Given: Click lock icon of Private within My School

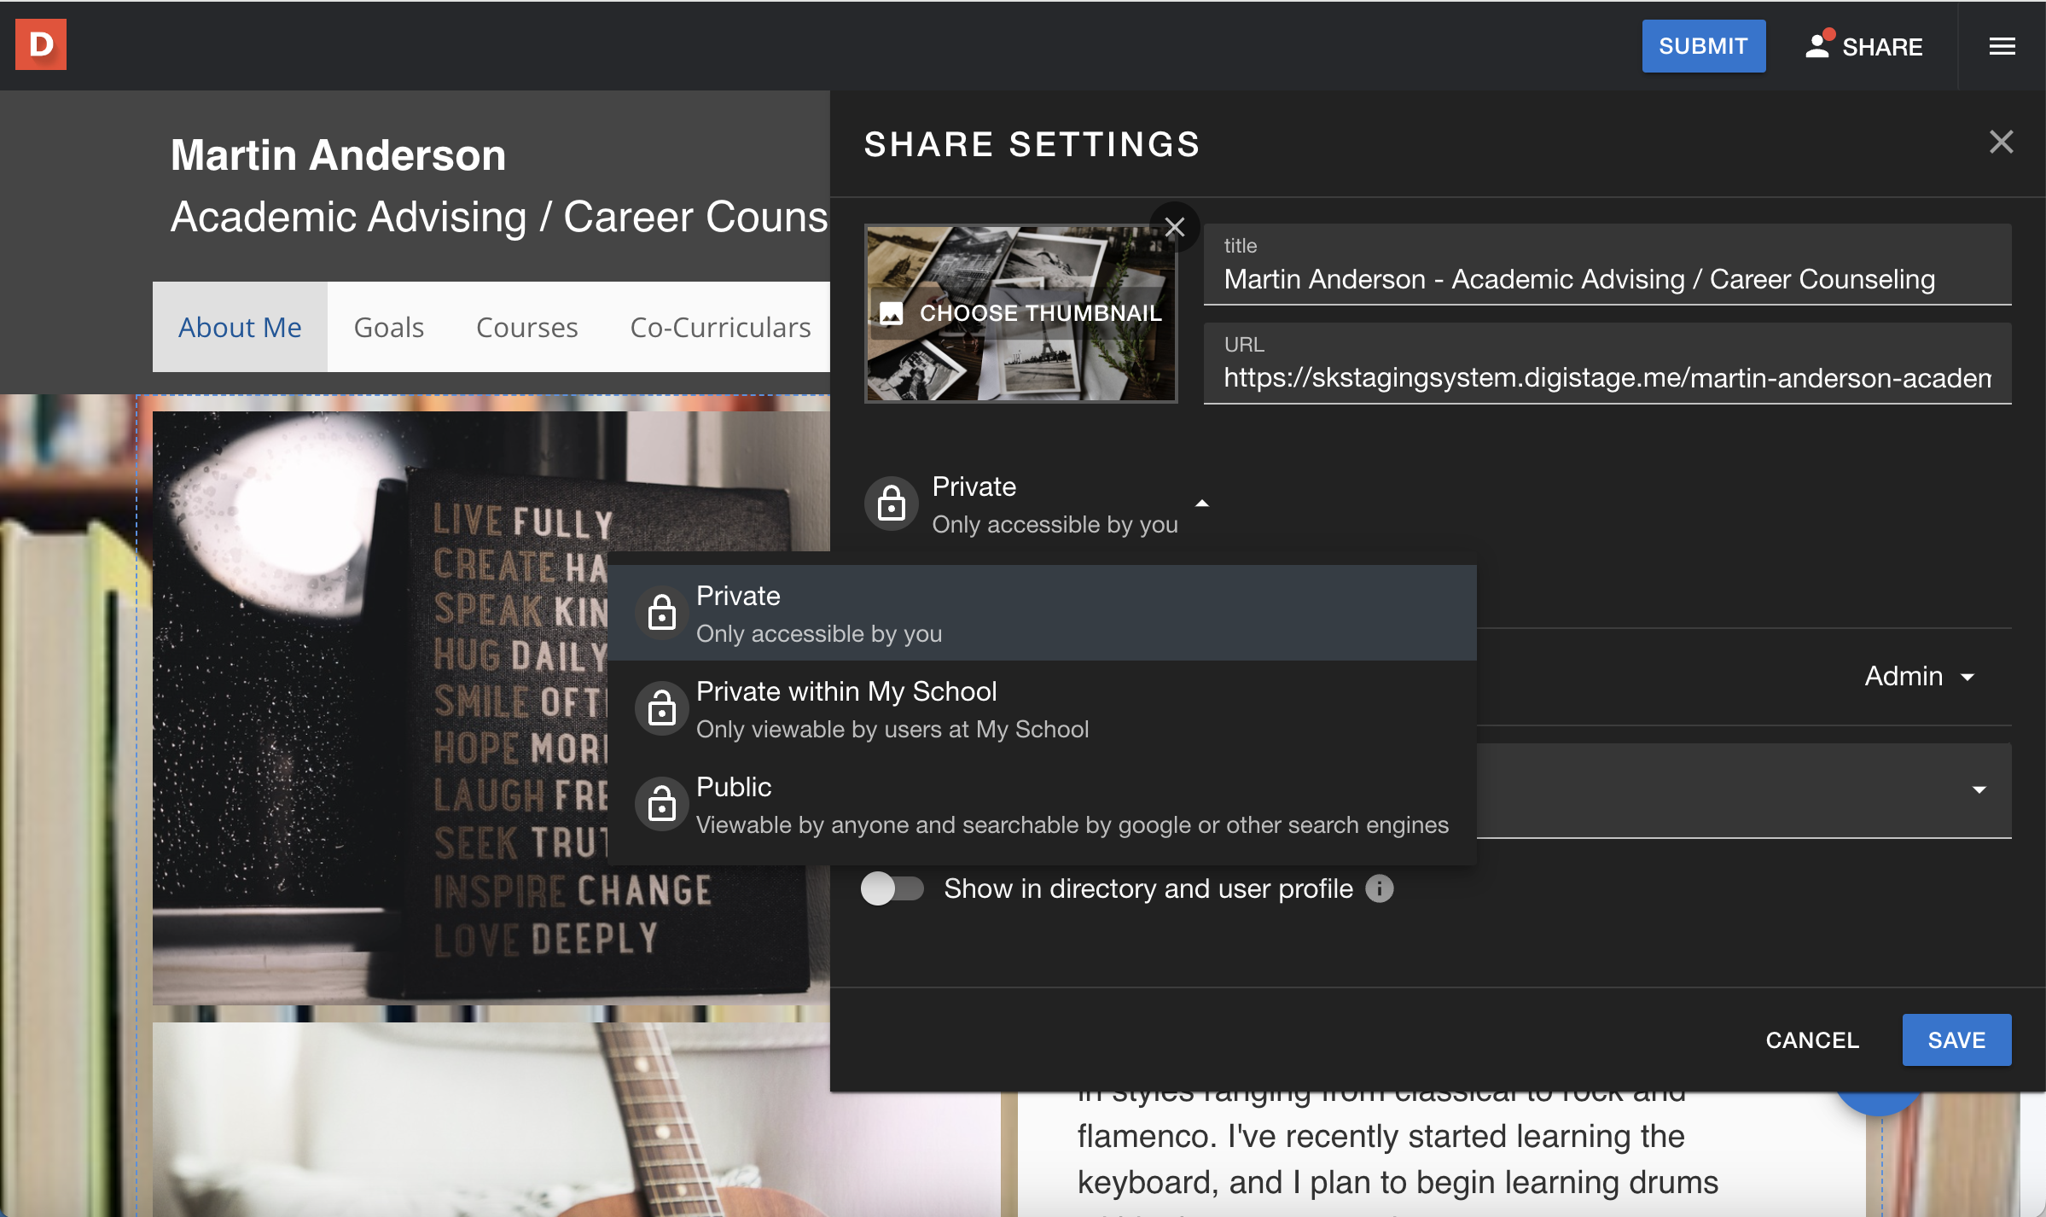Looking at the screenshot, I should pos(661,707).
